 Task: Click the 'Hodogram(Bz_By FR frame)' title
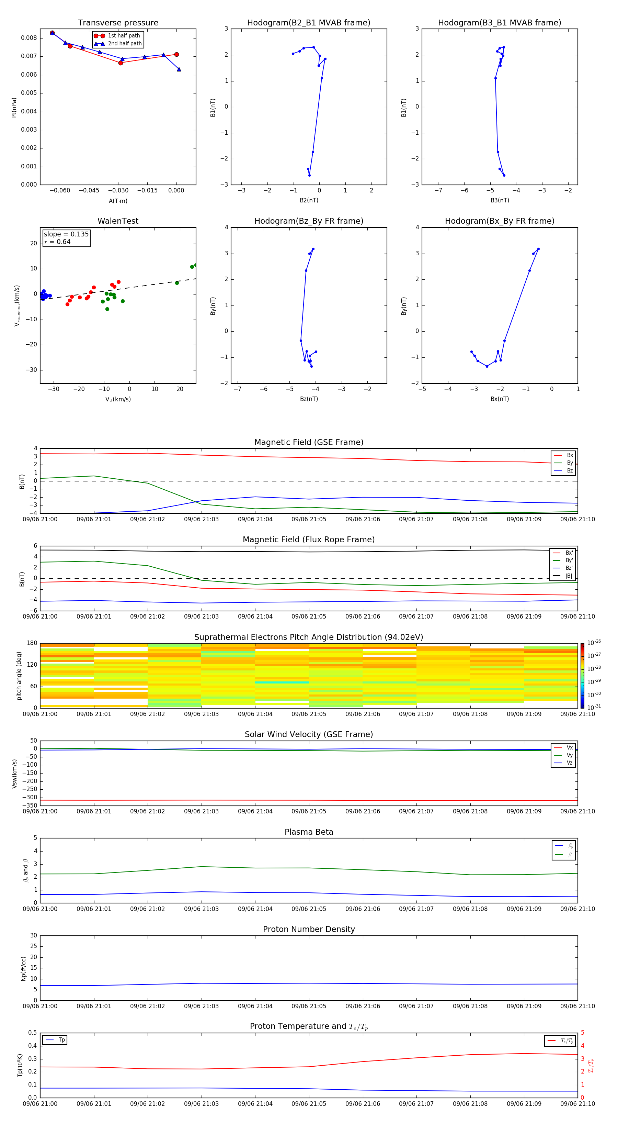(x=309, y=221)
